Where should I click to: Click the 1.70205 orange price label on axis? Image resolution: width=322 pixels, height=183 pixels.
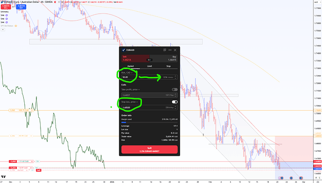[x=317, y=111]
